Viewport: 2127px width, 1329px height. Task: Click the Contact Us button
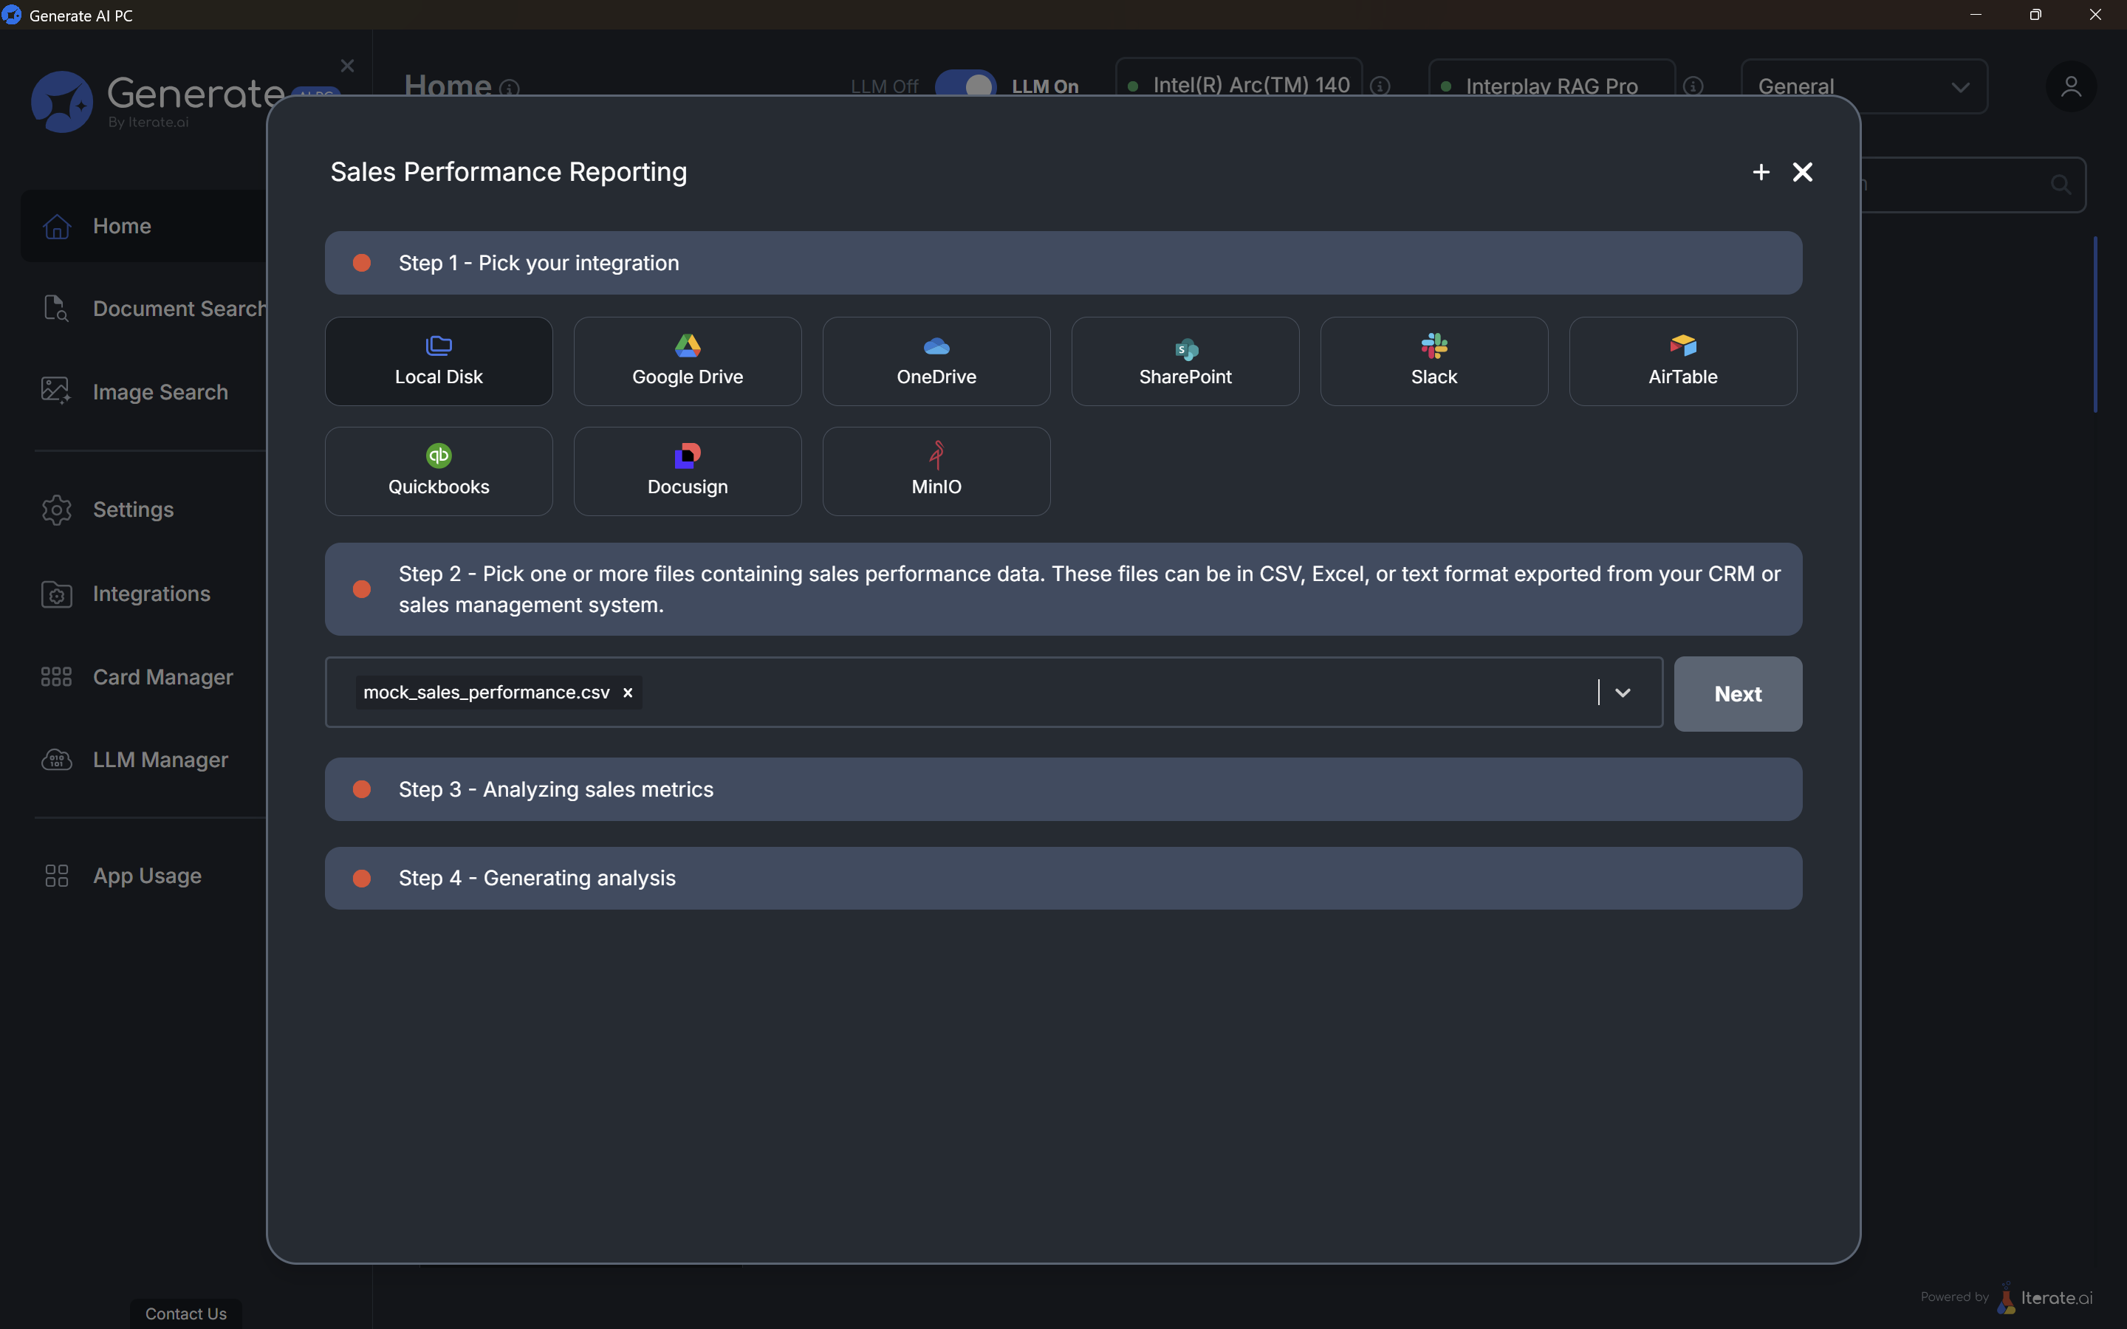click(185, 1313)
